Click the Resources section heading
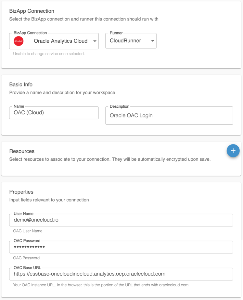The height and width of the screenshot is (300, 243). click(22, 151)
